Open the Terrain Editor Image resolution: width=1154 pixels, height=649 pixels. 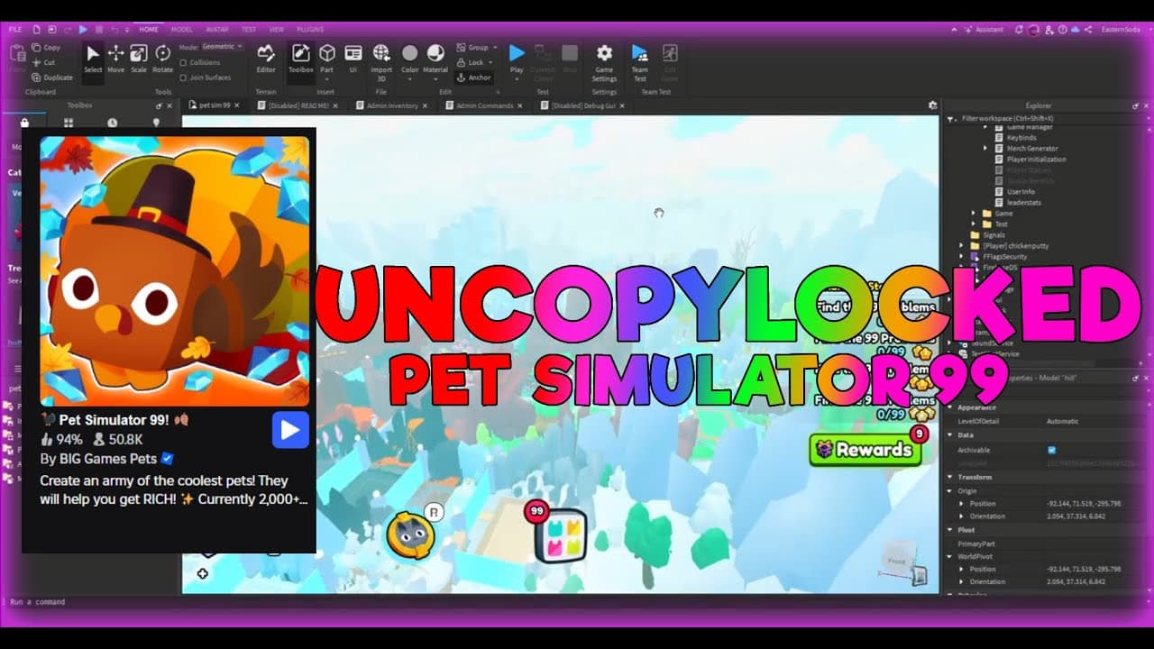[266, 59]
